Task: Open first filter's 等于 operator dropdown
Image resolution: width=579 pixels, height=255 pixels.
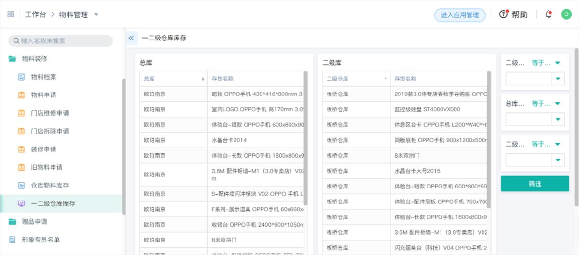Action: pyautogui.click(x=546, y=63)
